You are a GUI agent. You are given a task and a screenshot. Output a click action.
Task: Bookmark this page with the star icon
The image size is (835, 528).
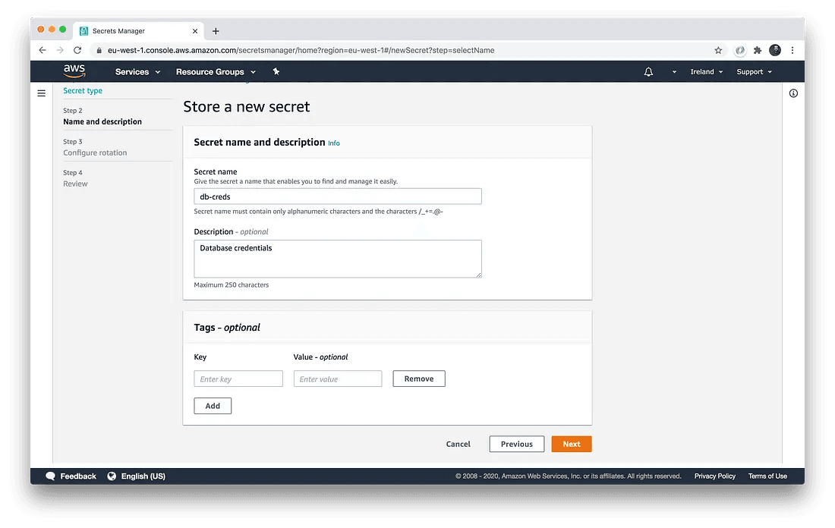(x=718, y=50)
